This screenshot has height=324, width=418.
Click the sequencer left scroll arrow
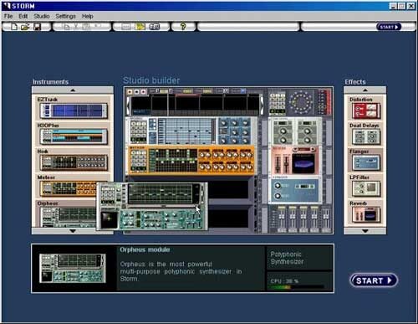(128, 105)
